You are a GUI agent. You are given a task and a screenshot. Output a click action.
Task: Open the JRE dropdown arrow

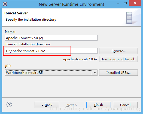[95, 73]
